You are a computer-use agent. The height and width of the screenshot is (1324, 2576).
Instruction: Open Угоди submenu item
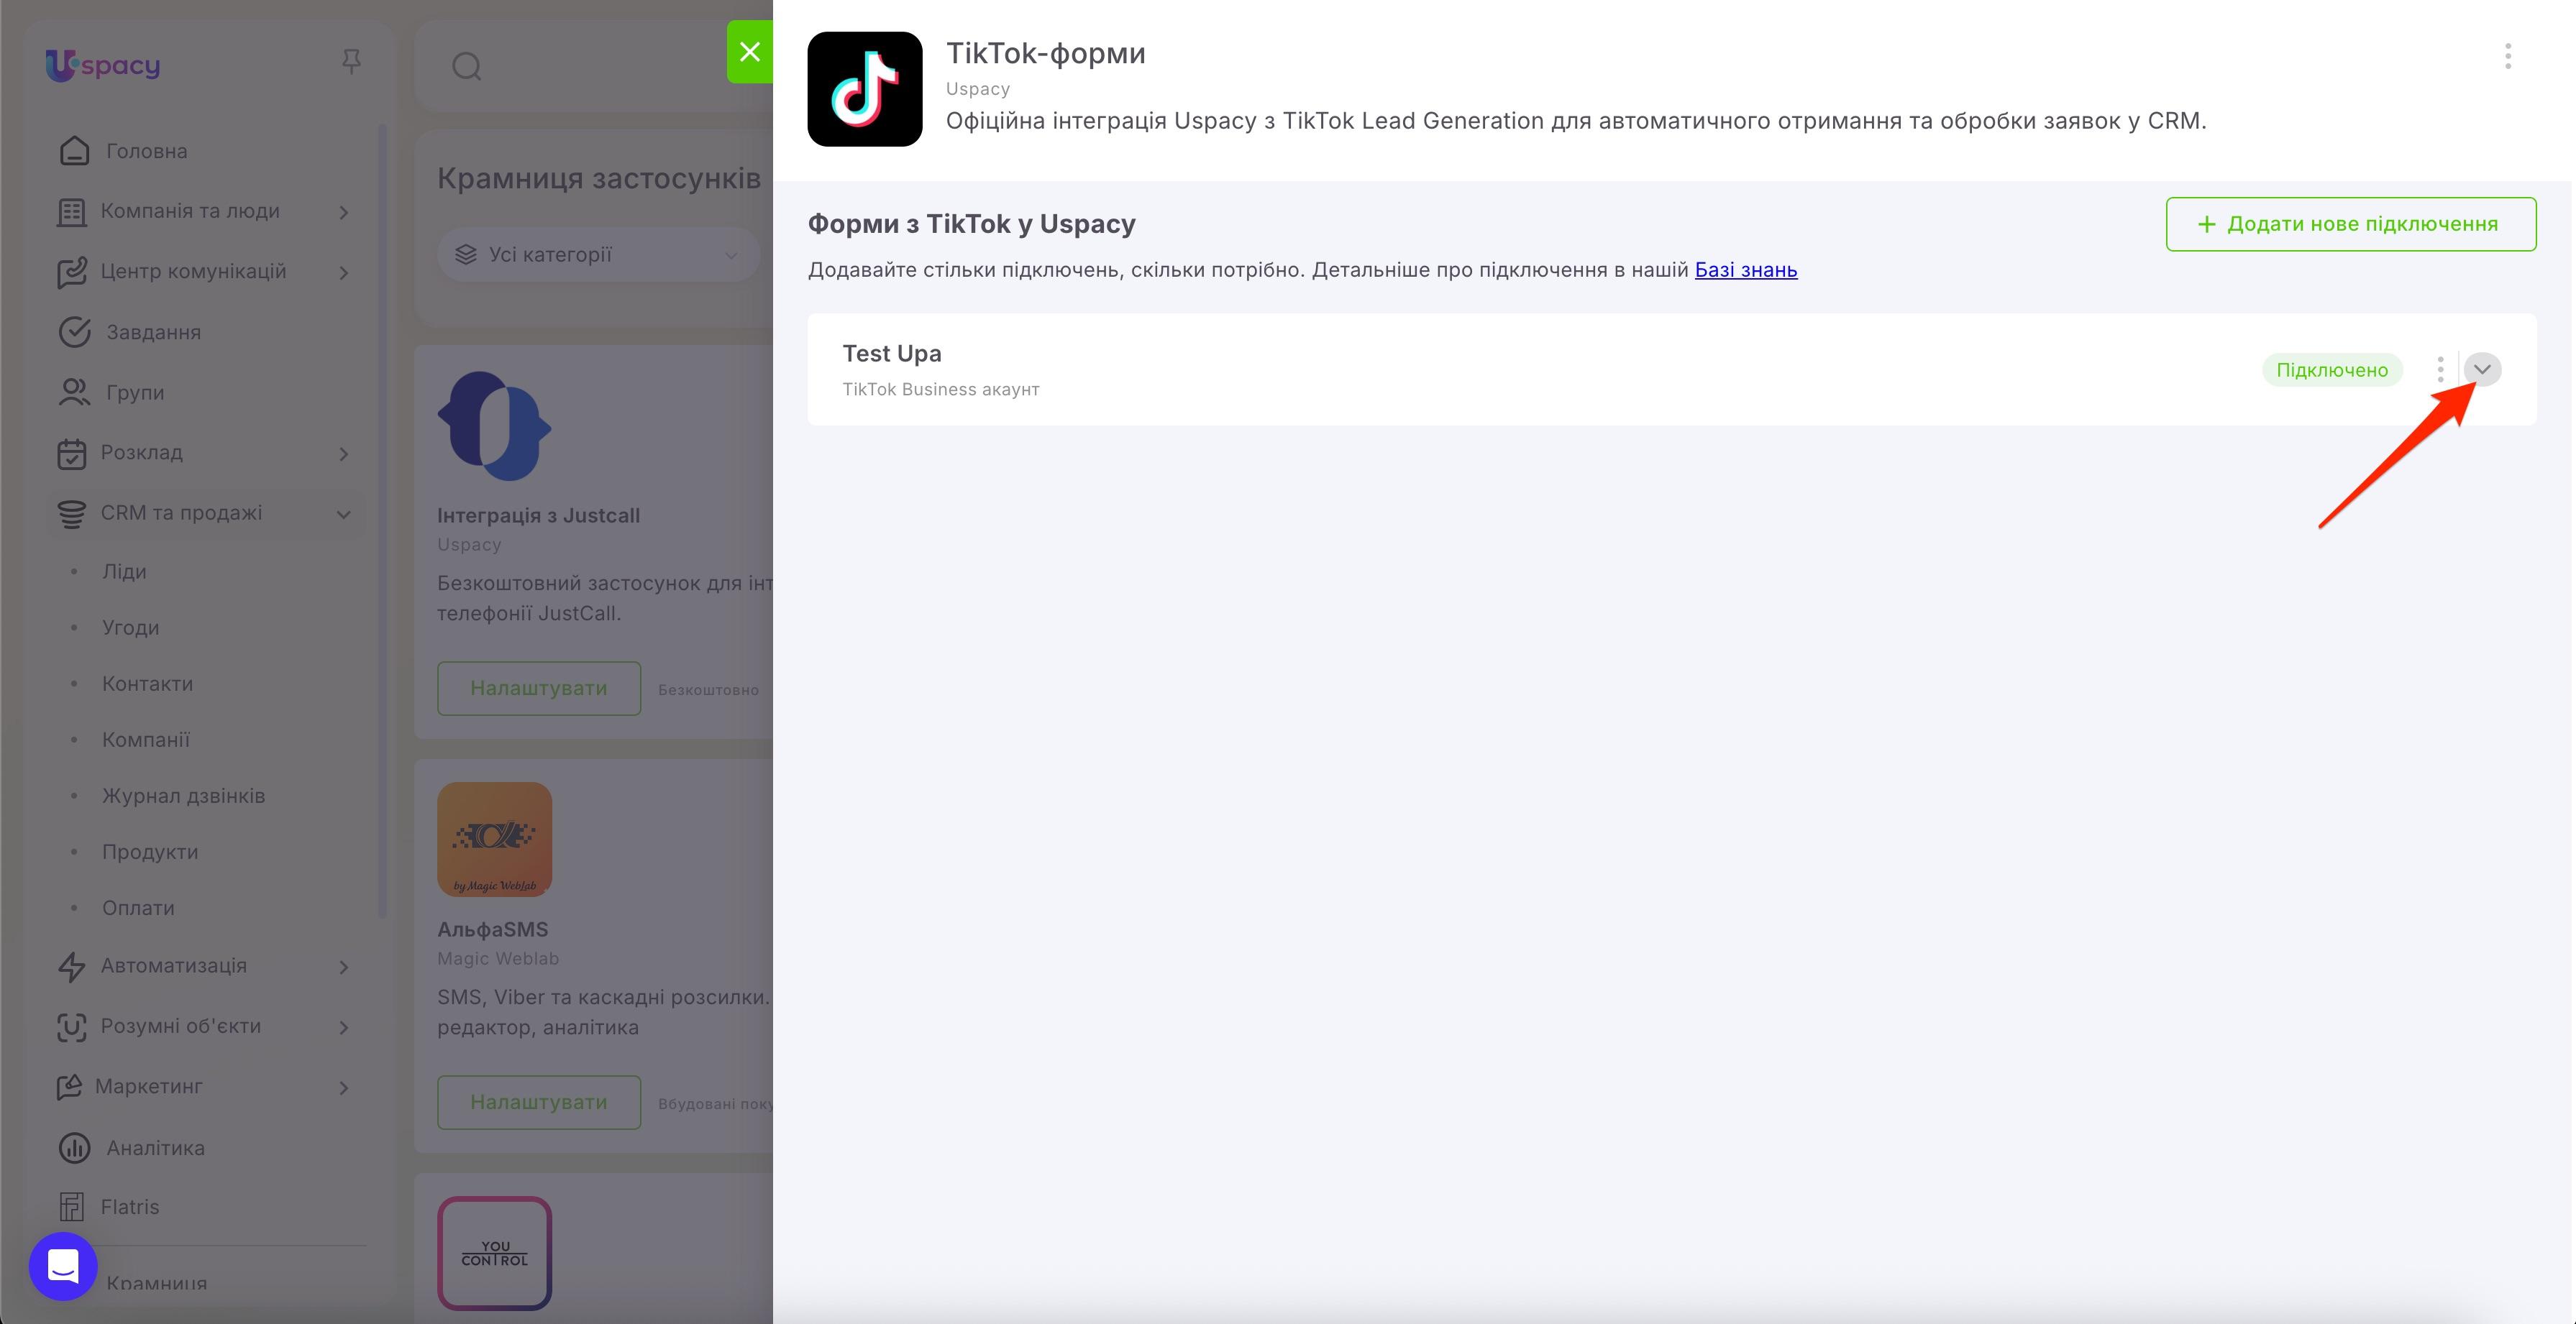point(130,627)
